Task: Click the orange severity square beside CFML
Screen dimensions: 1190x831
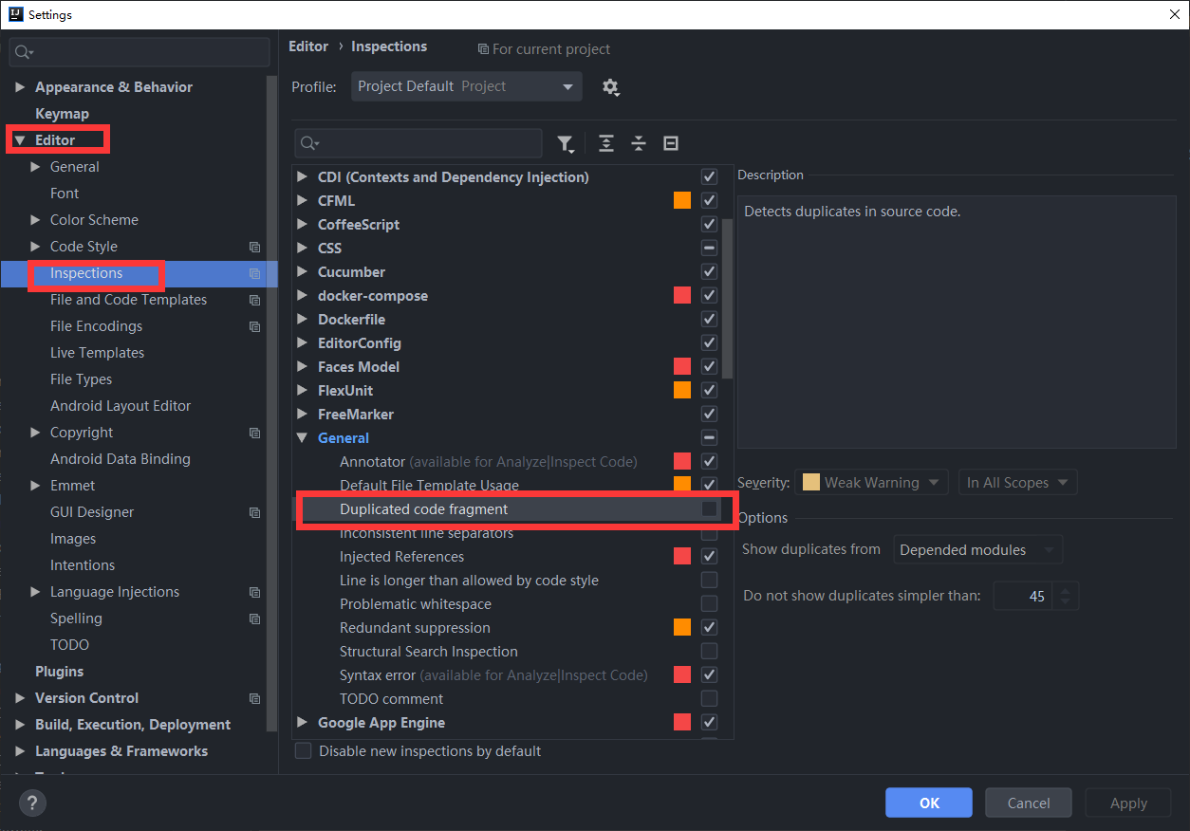Action: [681, 200]
